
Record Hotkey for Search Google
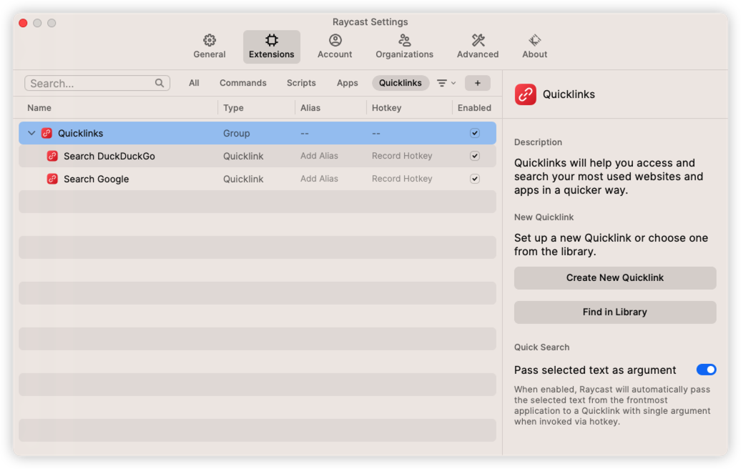[x=402, y=179]
